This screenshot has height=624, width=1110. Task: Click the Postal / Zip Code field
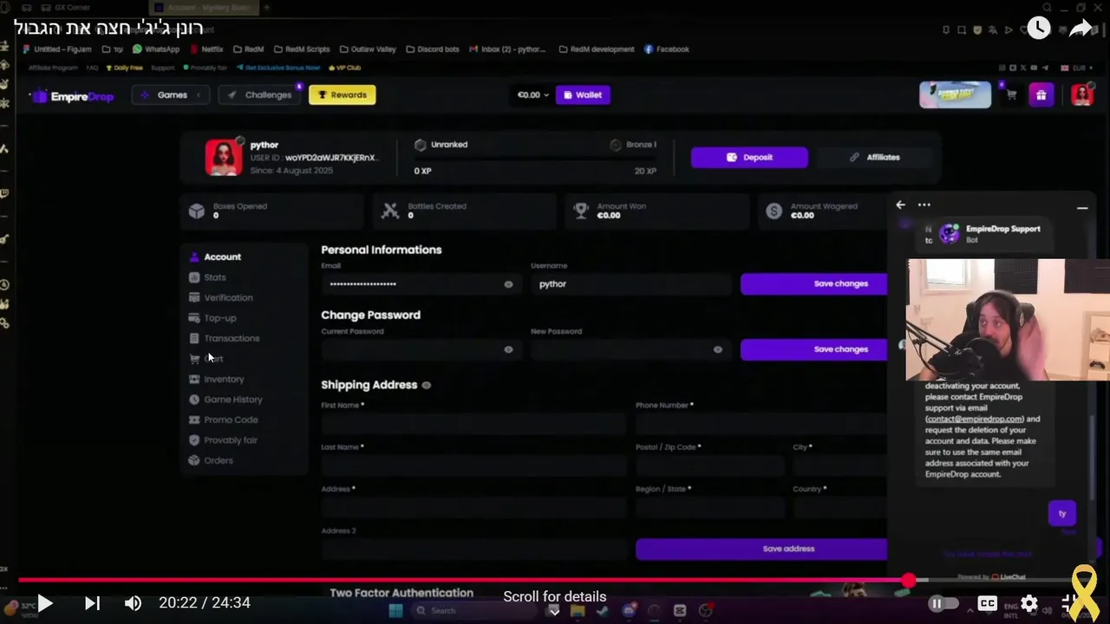(x=709, y=465)
